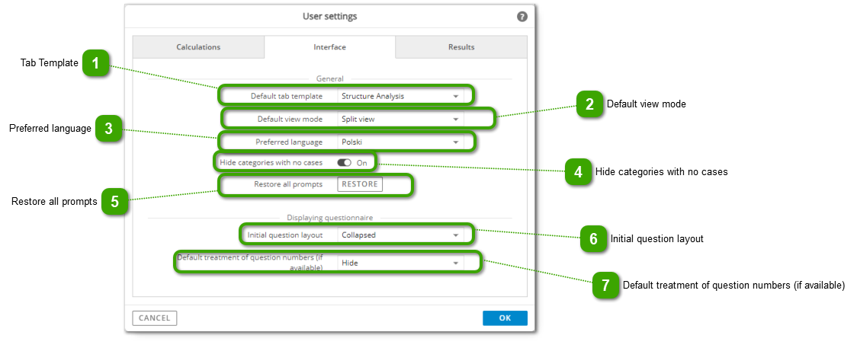Open the Default tab template dropdown
The image size is (857, 348).
tap(400, 96)
